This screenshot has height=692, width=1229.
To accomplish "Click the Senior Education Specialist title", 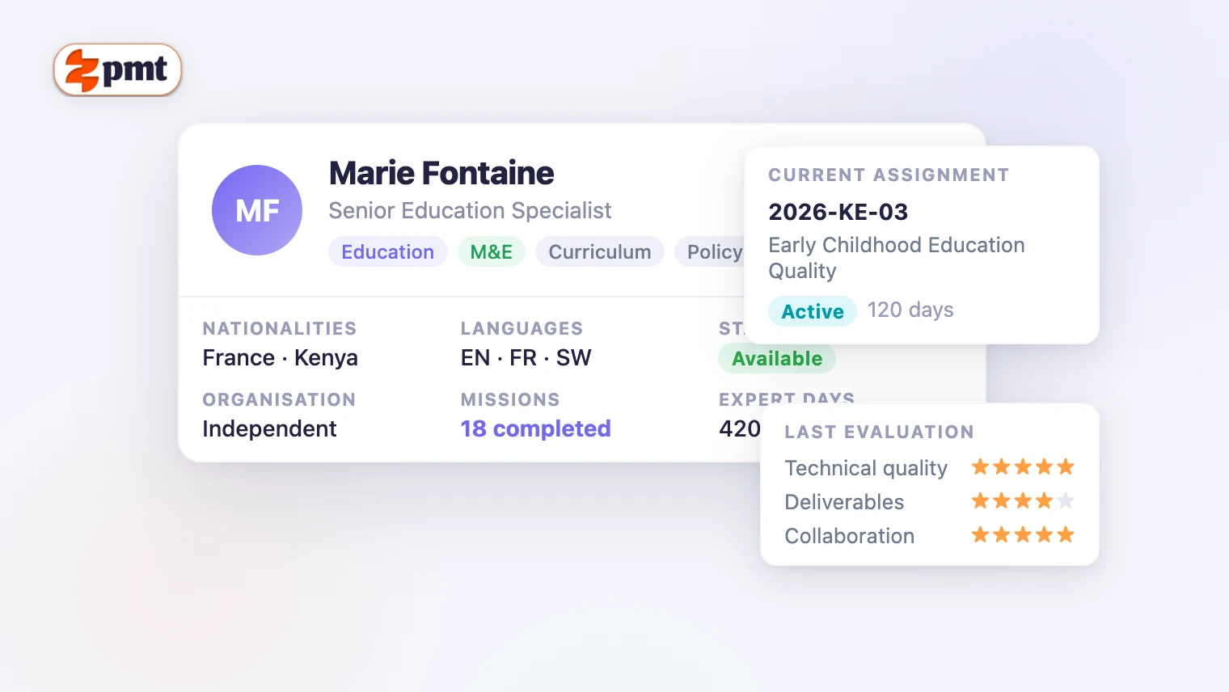I will click(x=470, y=211).
